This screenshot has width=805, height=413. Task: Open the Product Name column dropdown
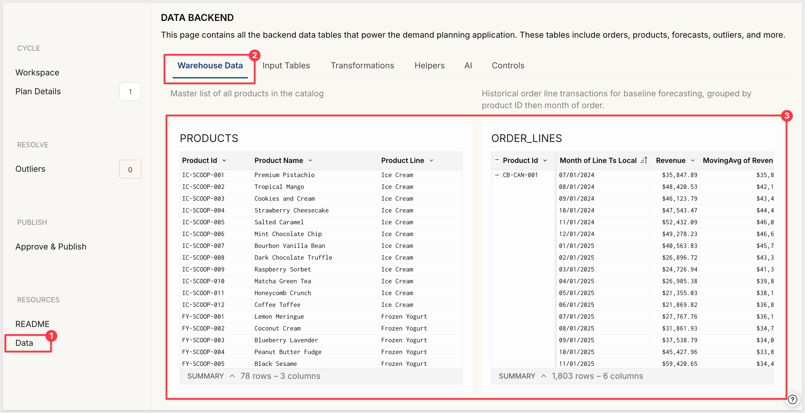(310, 160)
